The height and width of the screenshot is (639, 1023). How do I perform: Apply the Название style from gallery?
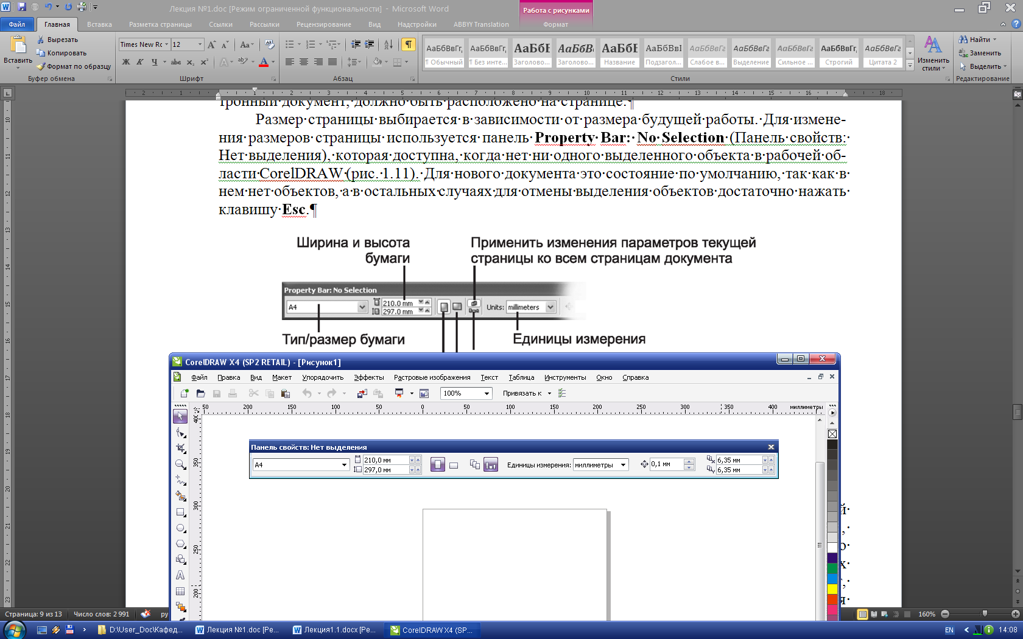tap(619, 53)
